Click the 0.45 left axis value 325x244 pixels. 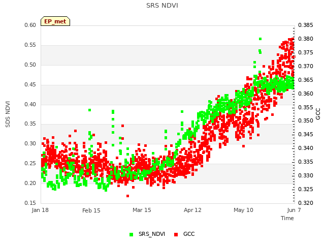pyautogui.click(x=30, y=85)
